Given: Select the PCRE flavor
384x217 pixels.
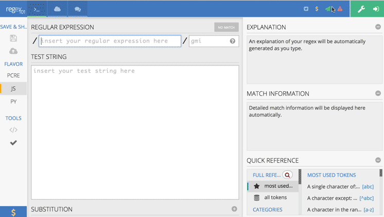Looking at the screenshot, I should coord(13,75).
